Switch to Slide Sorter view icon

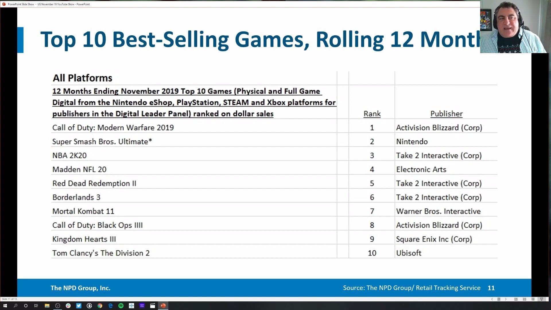[524, 299]
